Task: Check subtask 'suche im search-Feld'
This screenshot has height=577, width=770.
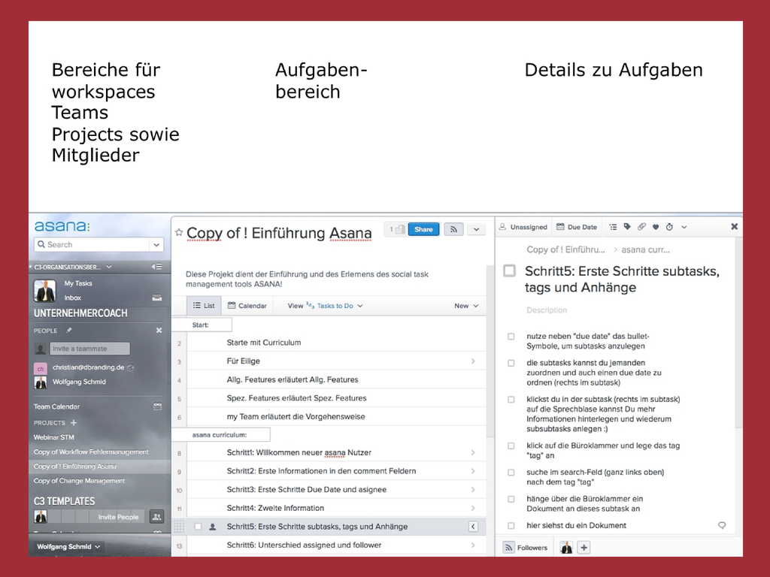Action: pos(511,473)
